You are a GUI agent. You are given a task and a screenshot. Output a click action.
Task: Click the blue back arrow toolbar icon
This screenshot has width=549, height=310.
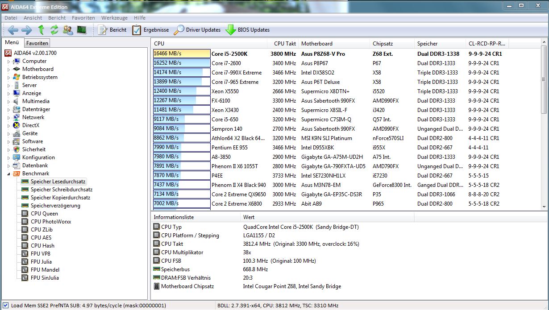click(x=13, y=30)
